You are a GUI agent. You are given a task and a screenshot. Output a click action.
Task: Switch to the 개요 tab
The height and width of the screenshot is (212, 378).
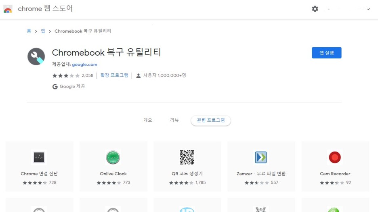(x=148, y=120)
